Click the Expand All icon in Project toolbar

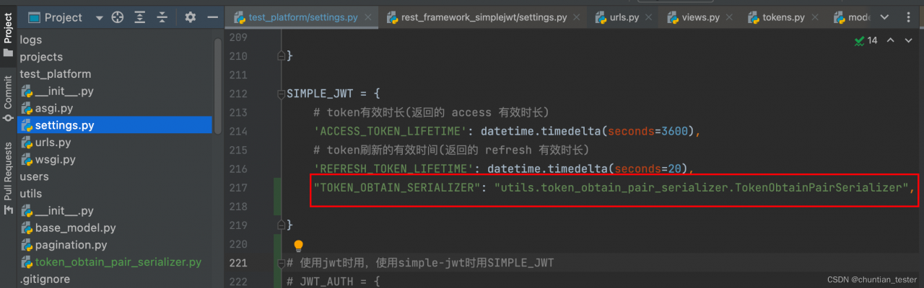pos(139,17)
